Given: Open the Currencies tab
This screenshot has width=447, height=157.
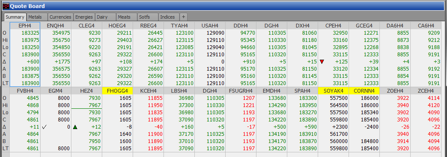Looking at the screenshot, I should coord(60,17).
